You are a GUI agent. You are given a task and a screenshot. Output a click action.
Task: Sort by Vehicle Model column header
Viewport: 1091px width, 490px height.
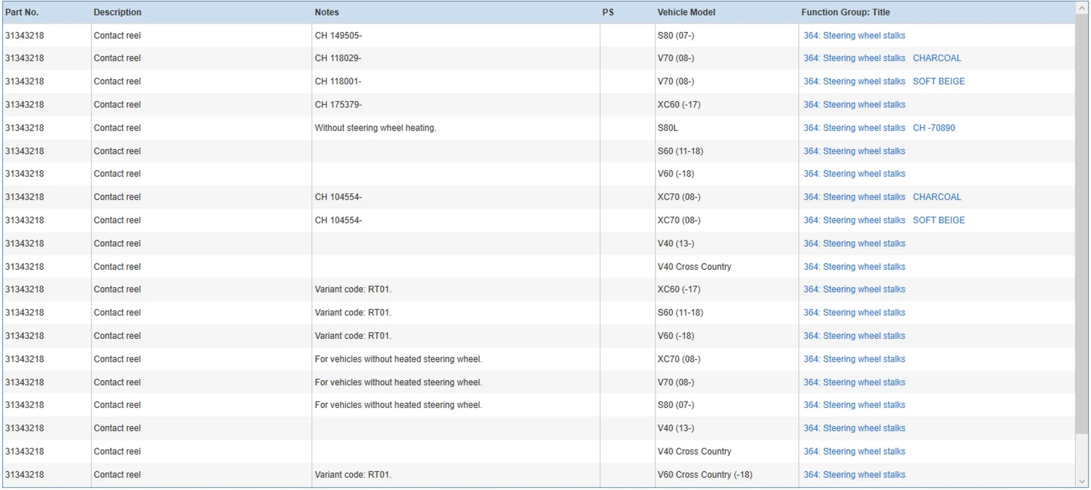[x=686, y=12]
